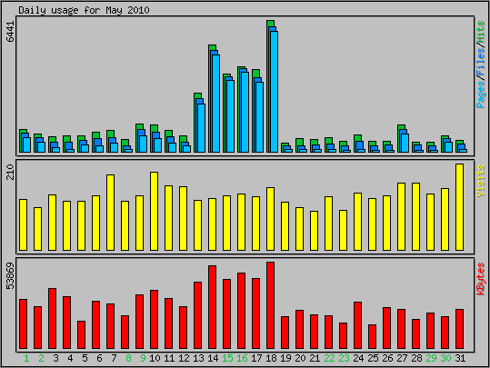Viewport: 490px width, 368px height.
Task: Click the Pages/Files/Hits legend label
Action: pos(481,65)
